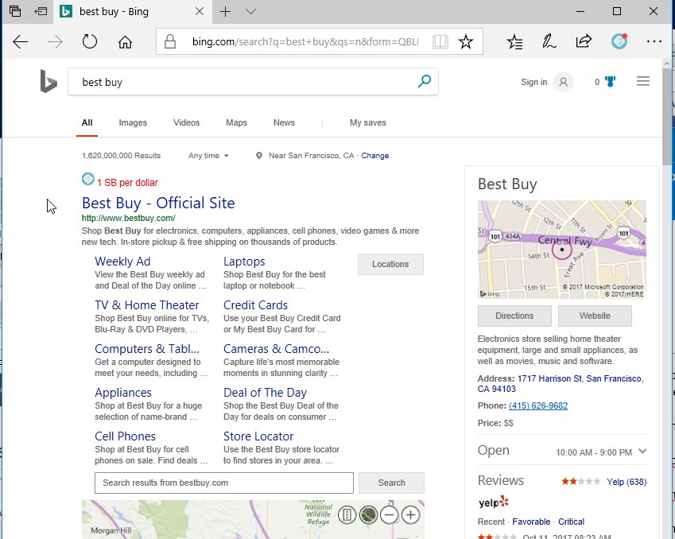Open reading view book icon in address bar
675x539 pixels.
click(x=440, y=42)
